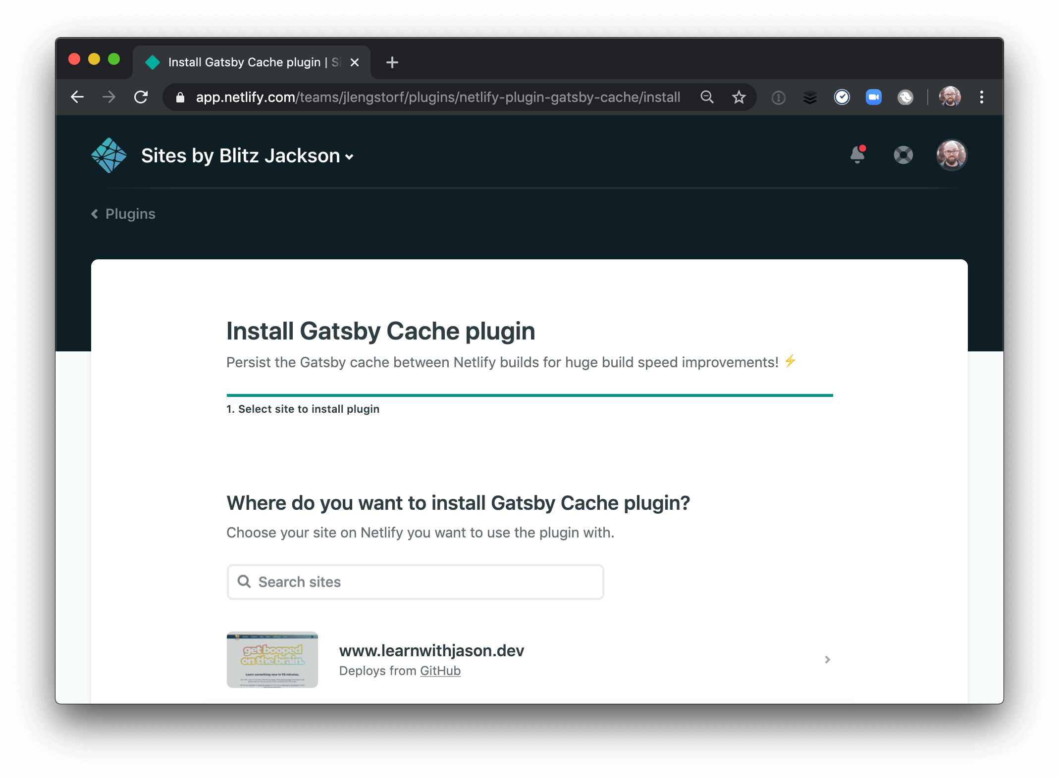
Task: Click the Search sites field
Action: click(415, 582)
